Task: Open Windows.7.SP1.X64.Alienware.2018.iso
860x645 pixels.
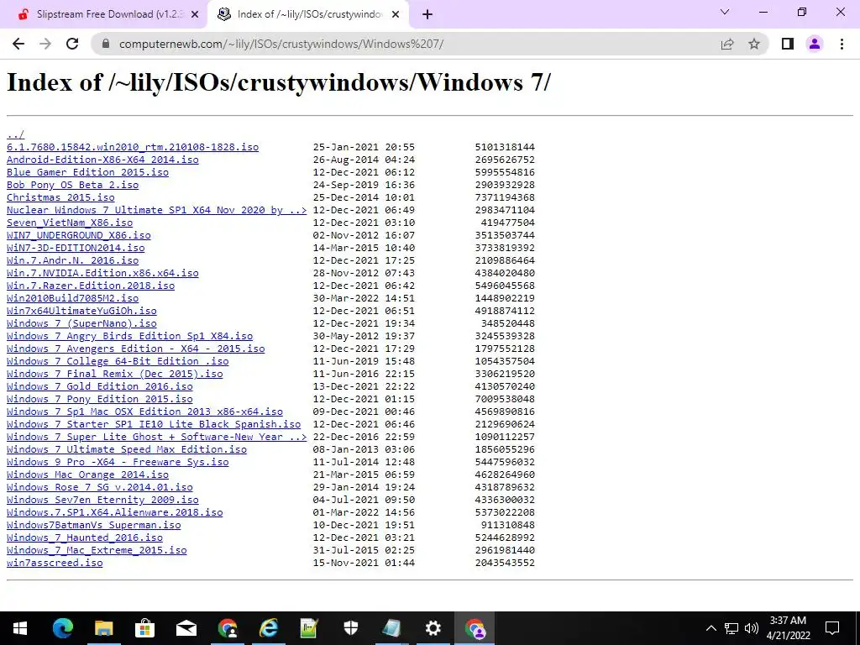Action: 114,513
